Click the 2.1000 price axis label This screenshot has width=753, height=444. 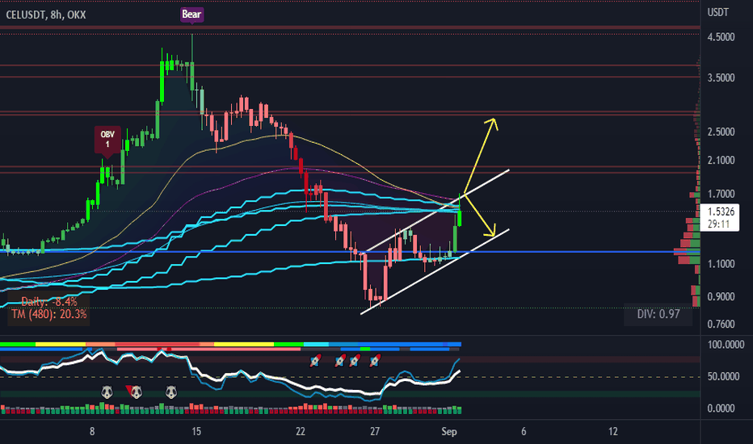tap(721, 161)
